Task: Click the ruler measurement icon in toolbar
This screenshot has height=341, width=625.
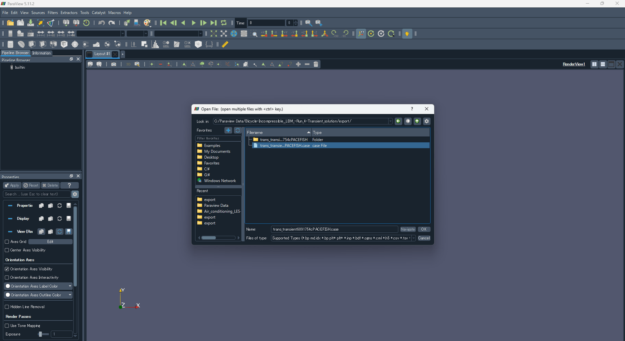Action: tap(225, 44)
